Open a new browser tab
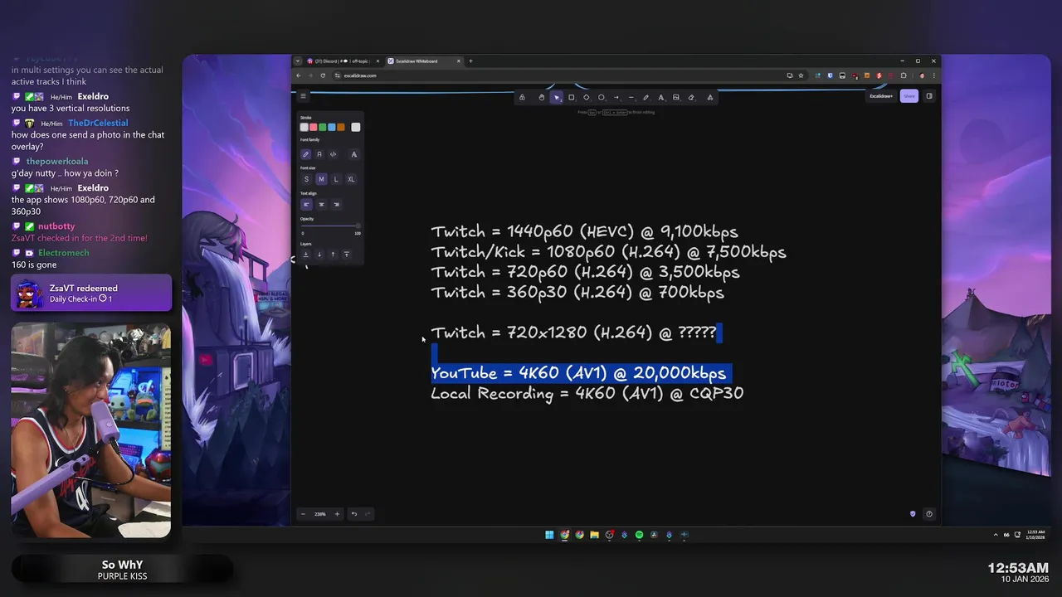1062x597 pixels. [x=470, y=61]
